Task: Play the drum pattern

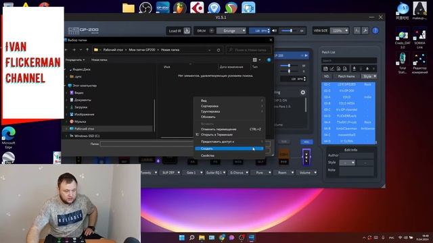Action: tap(212, 30)
